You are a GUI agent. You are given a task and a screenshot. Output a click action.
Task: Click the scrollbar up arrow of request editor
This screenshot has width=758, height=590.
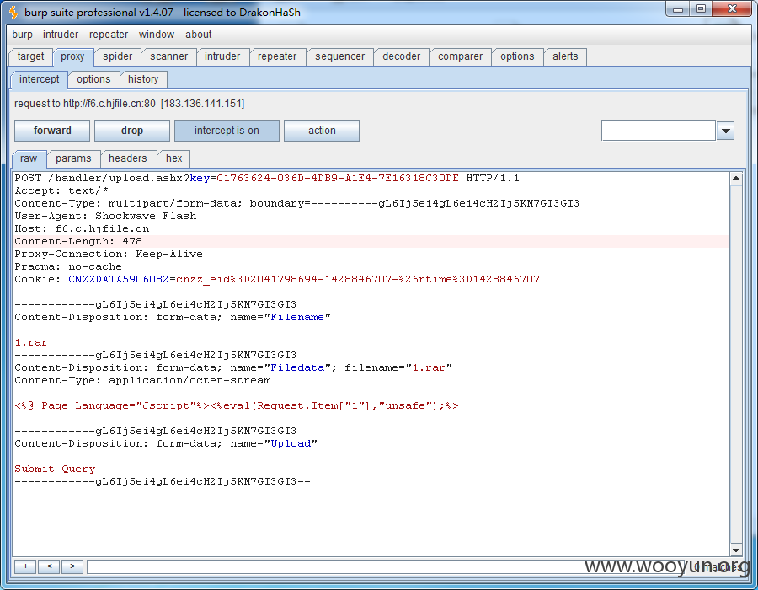(736, 179)
